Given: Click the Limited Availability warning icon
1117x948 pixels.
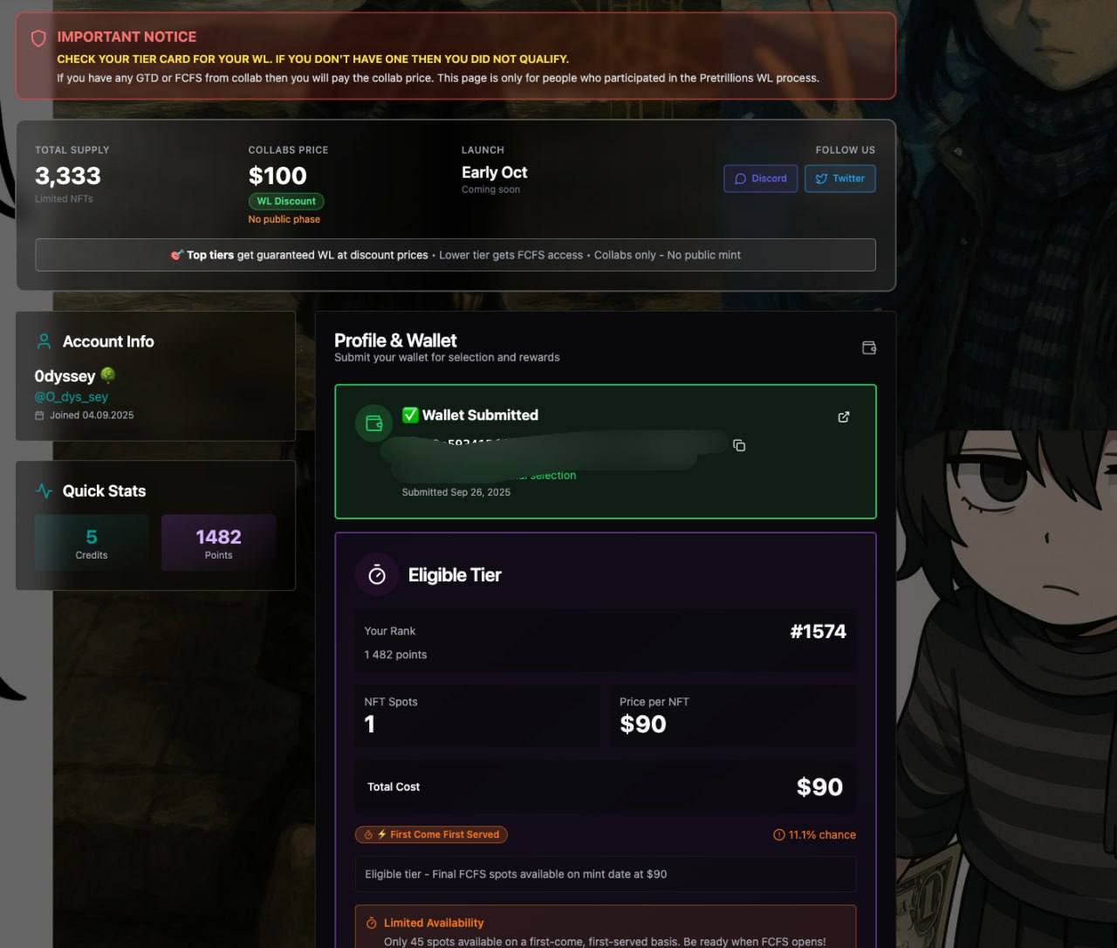Looking at the screenshot, I should click(371, 923).
